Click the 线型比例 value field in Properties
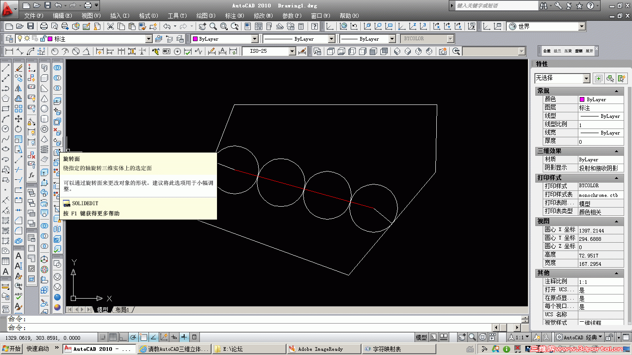The image size is (632, 355). click(601, 125)
